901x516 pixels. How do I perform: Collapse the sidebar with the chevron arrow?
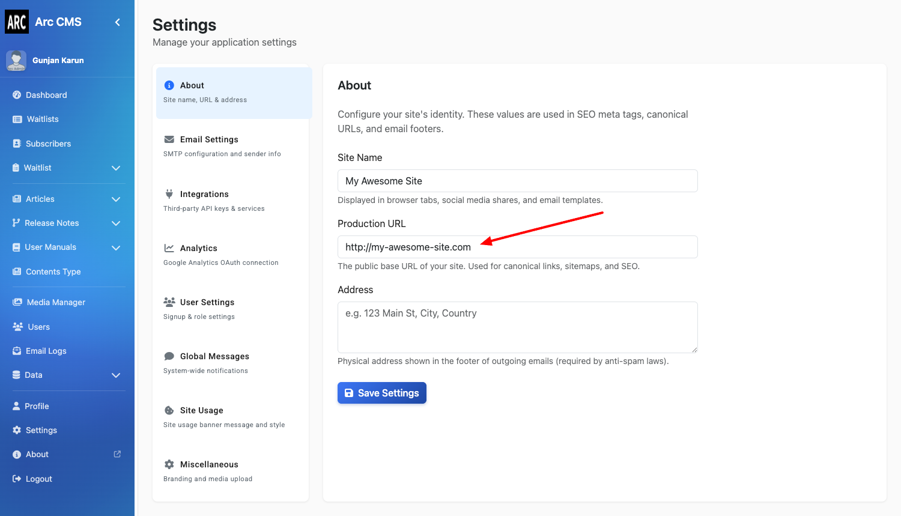pos(118,22)
